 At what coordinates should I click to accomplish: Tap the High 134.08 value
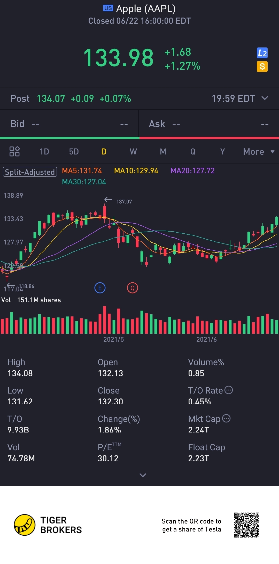[x=20, y=373]
